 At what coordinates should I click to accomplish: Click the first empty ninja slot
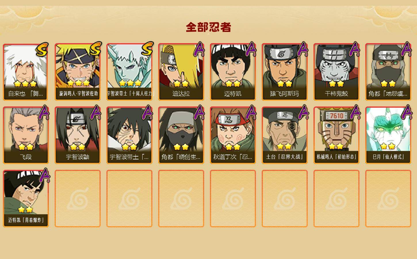[78, 199]
